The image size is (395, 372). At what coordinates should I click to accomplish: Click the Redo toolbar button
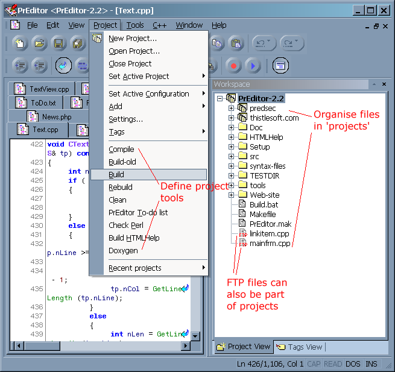292,43
